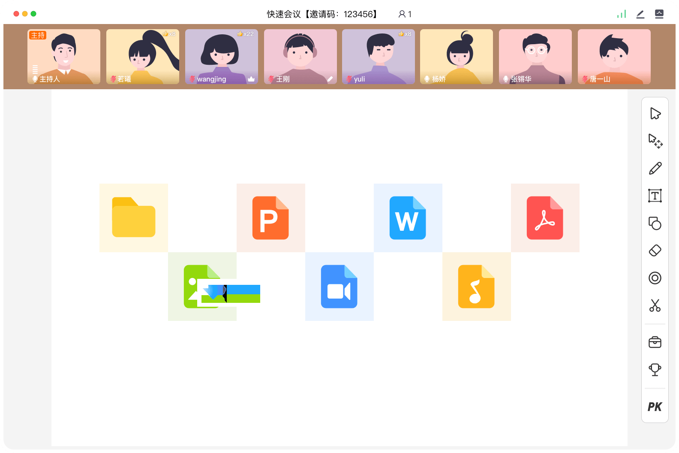Open the yellow music file icon

tap(476, 287)
